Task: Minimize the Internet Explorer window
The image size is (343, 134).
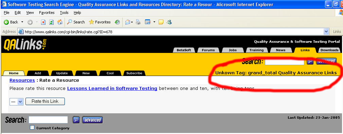Action: pos(328,5)
